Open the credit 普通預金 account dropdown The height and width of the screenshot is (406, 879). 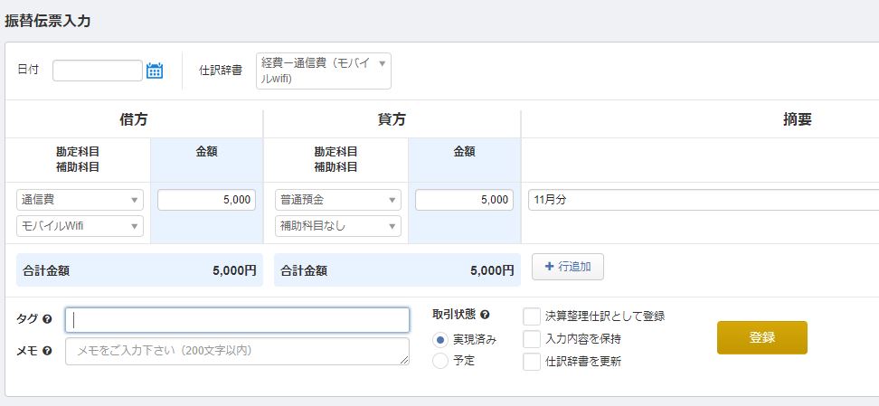(338, 200)
